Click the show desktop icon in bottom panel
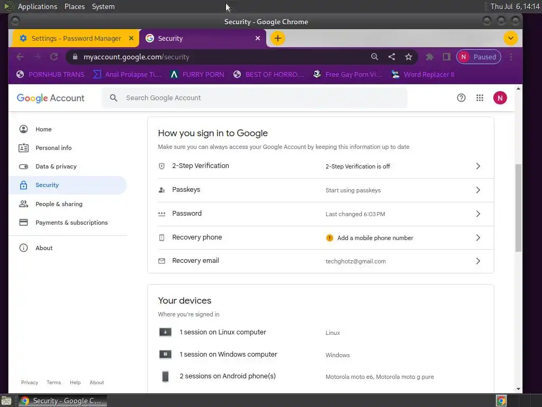Screen dimensions: 542x407 pyautogui.click(x=6, y=401)
